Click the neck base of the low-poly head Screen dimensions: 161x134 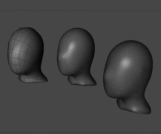click(33, 79)
